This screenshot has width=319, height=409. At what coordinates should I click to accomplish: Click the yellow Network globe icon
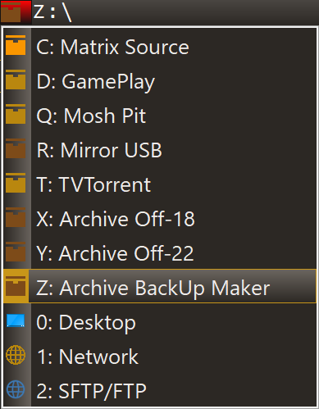(16, 355)
